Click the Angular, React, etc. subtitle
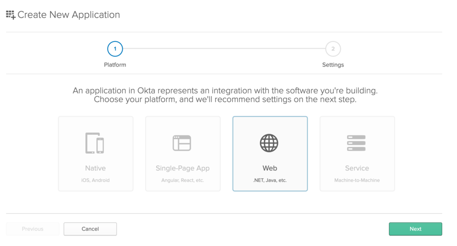457x246 pixels. (183, 180)
